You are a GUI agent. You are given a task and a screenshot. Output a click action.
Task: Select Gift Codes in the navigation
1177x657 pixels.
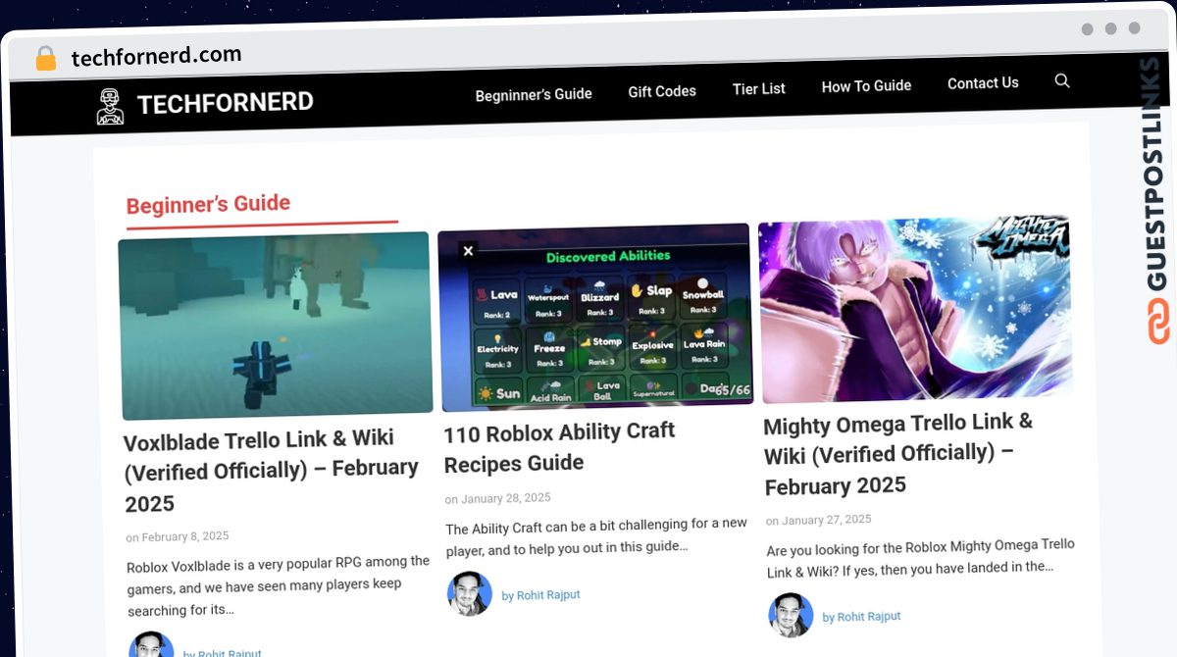click(662, 90)
